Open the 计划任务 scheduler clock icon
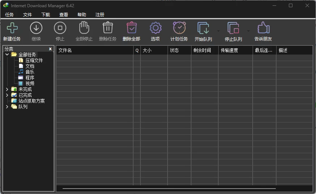 179,28
